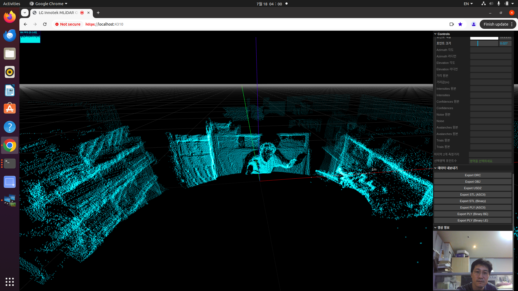Image resolution: width=518 pixels, height=291 pixels.
Task: Click the Google Chrome browser icon
Action: (10, 145)
